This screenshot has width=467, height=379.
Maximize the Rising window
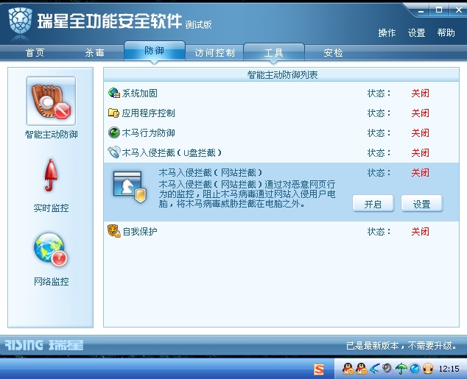439,10
